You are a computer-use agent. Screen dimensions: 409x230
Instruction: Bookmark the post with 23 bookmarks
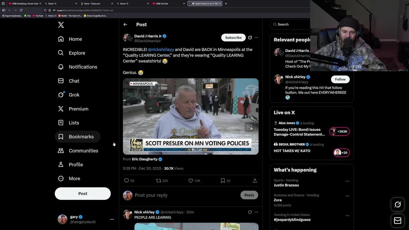click(223, 181)
